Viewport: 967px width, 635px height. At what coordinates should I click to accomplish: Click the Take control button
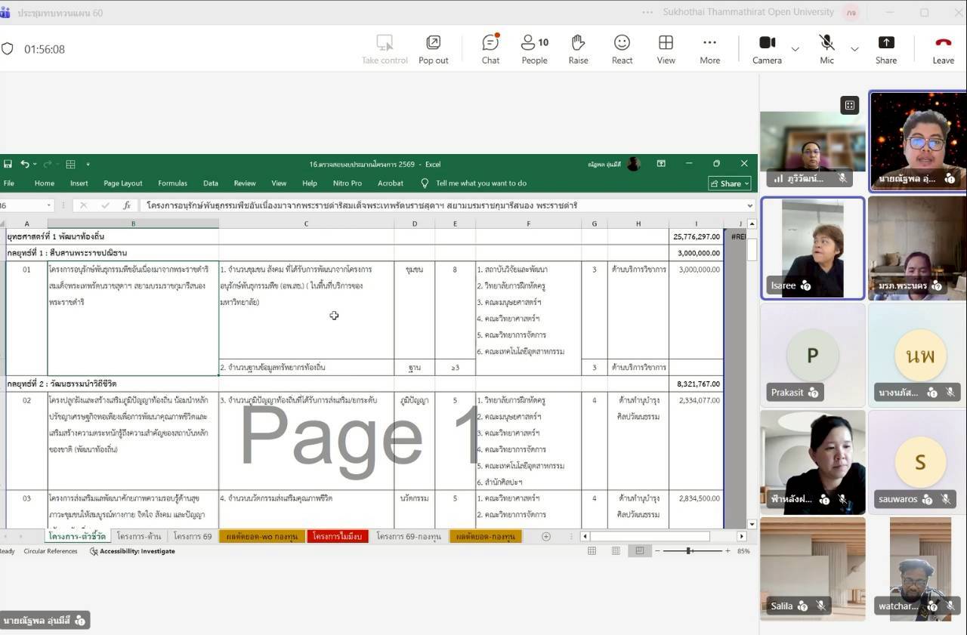pyautogui.click(x=385, y=49)
